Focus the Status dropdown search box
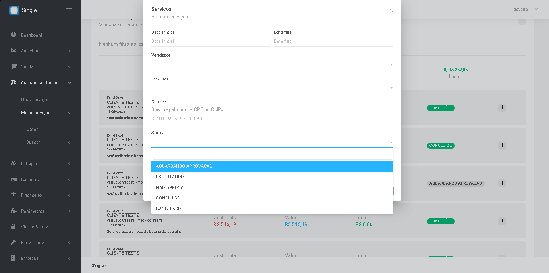 (272, 155)
